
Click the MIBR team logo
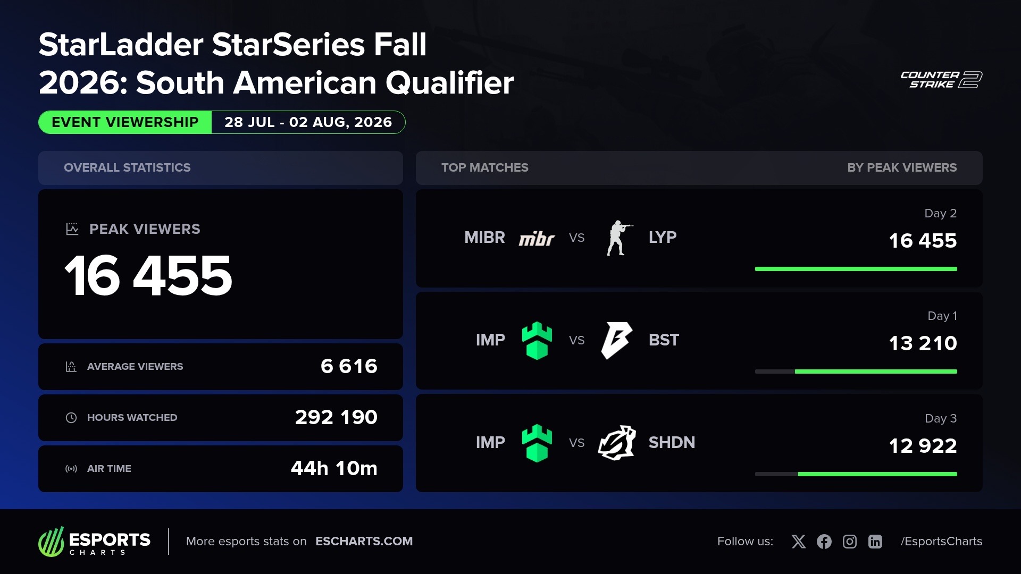tap(537, 238)
